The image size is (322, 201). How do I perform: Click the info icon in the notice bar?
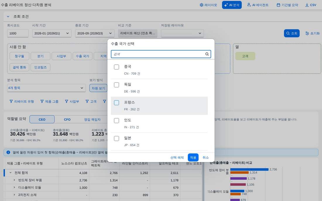point(8,152)
